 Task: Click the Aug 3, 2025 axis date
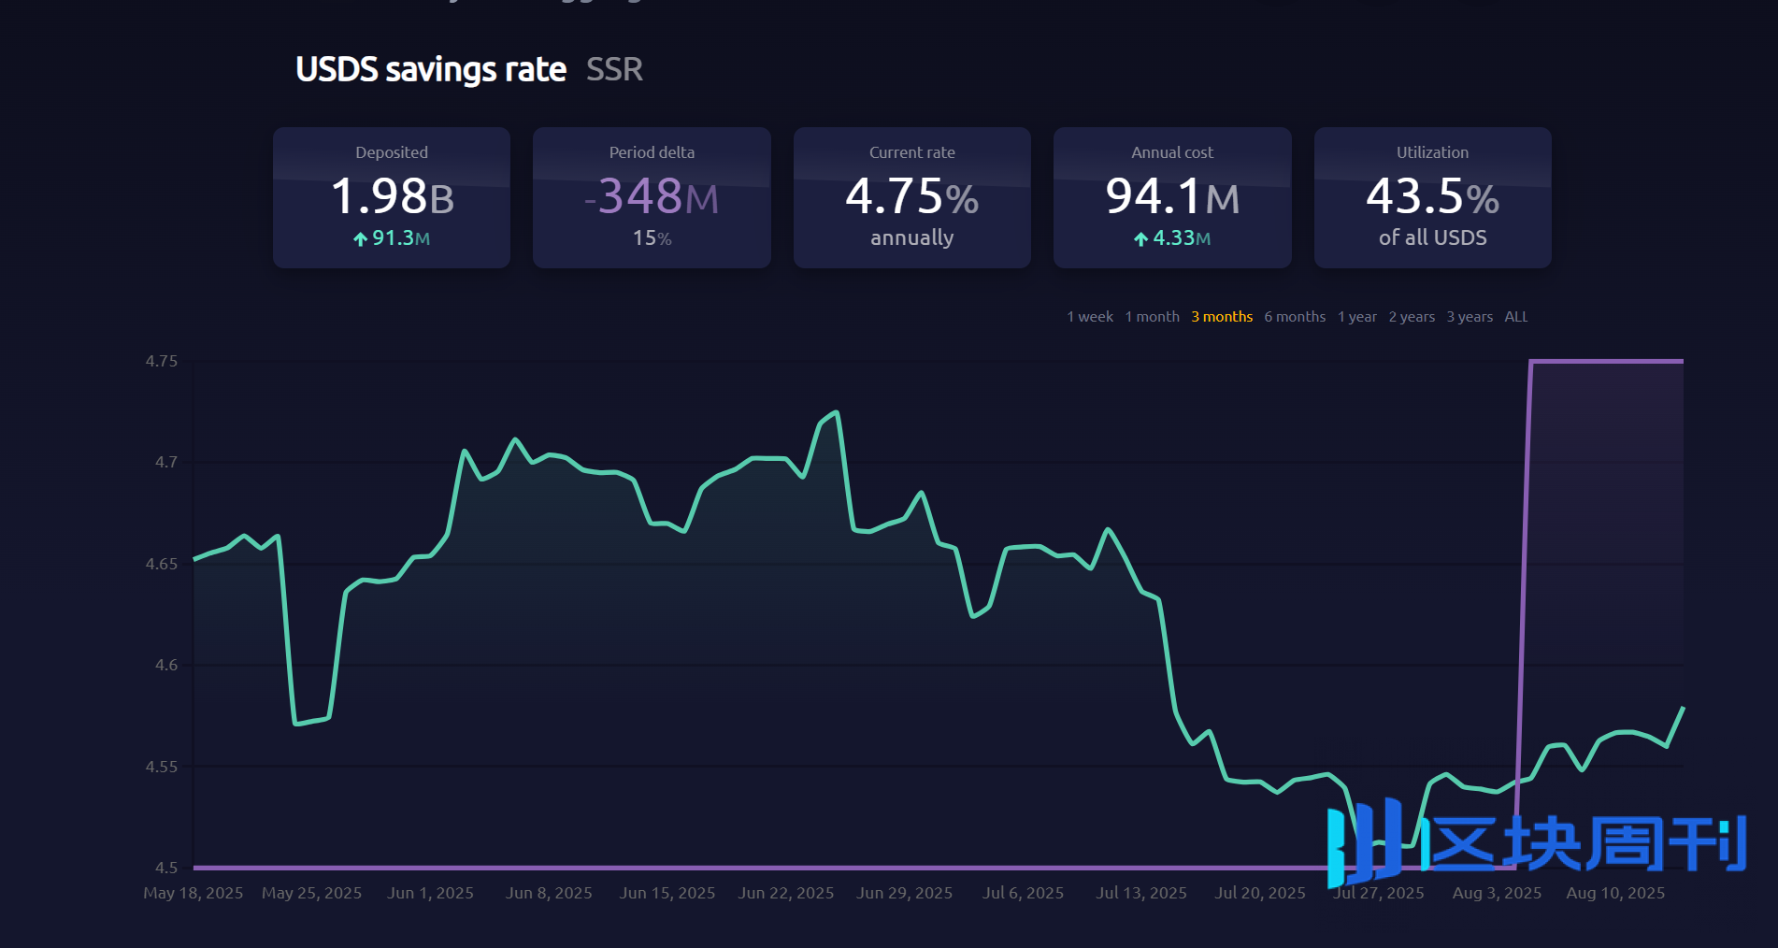pyautogui.click(x=1497, y=893)
